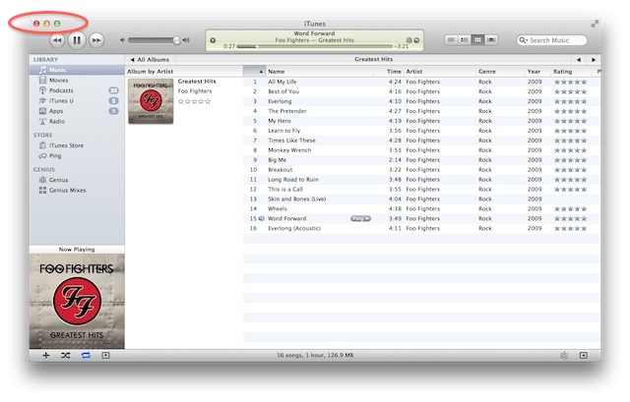The height and width of the screenshot is (402, 630).
Task: Open Genius Mixes
Action: click(77, 190)
